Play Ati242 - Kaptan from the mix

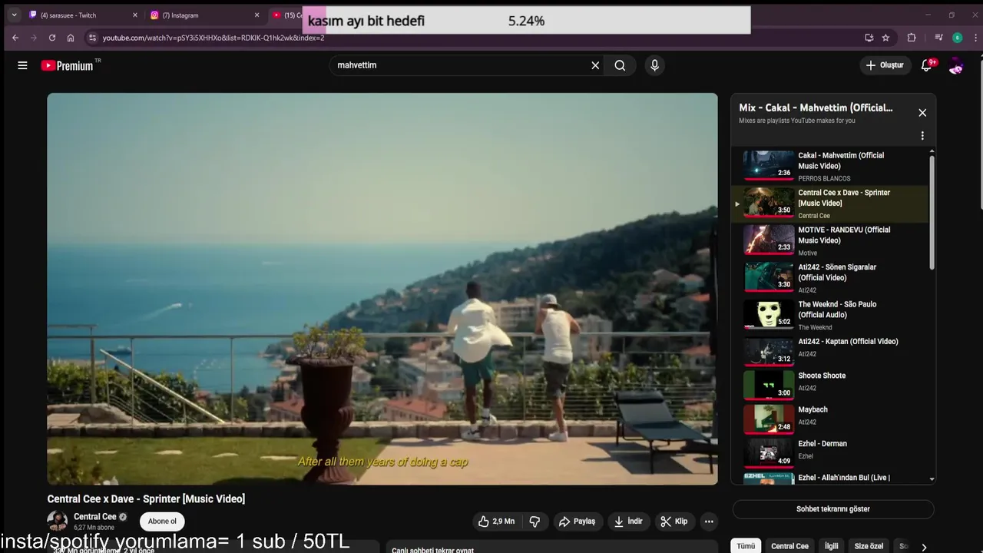coord(831,352)
